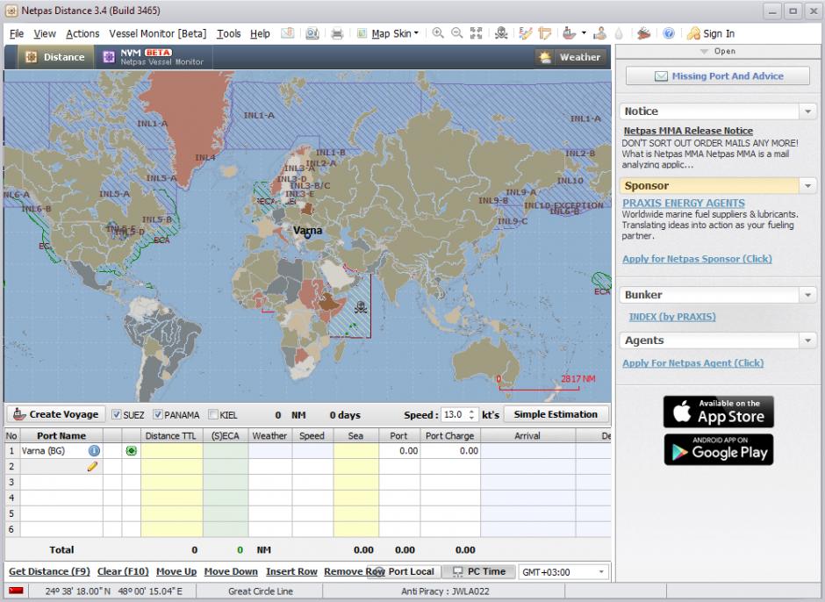Click the Weather button

tap(570, 57)
